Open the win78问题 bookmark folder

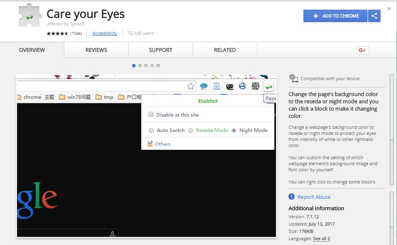(x=75, y=97)
